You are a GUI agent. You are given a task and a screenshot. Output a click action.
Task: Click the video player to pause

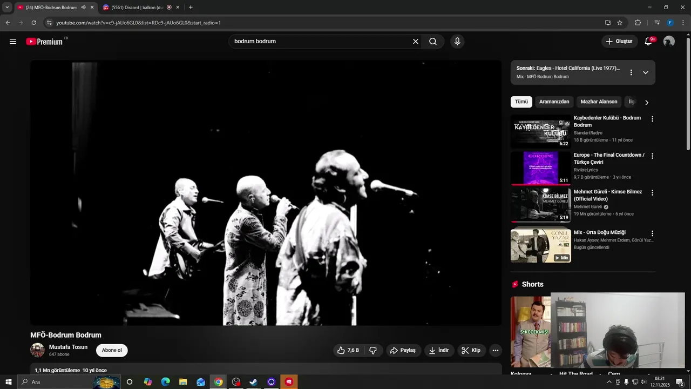coord(266,193)
